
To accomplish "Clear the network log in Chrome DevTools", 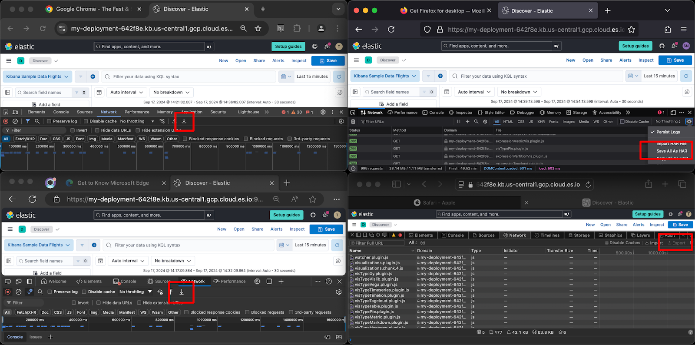I will (x=15, y=121).
